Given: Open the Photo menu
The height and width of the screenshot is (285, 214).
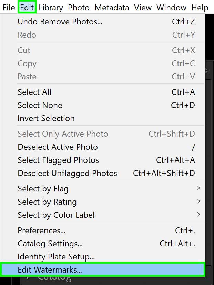Looking at the screenshot, I should (79, 8).
